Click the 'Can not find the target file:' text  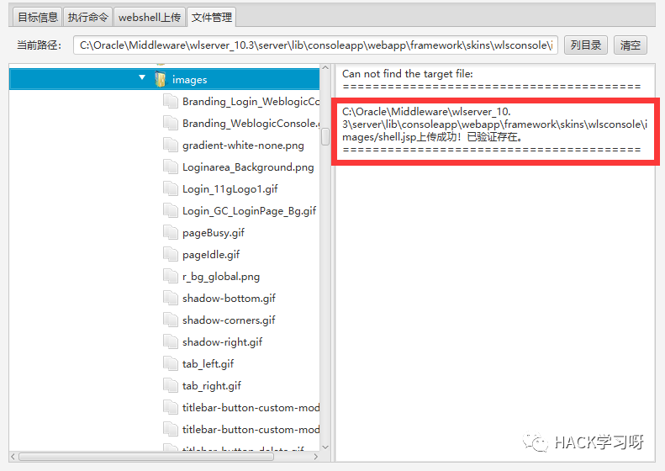(x=408, y=74)
